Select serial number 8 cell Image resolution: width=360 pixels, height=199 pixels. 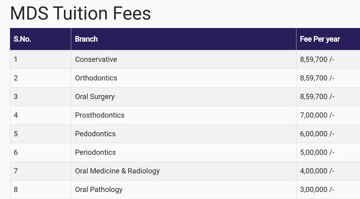(x=16, y=190)
